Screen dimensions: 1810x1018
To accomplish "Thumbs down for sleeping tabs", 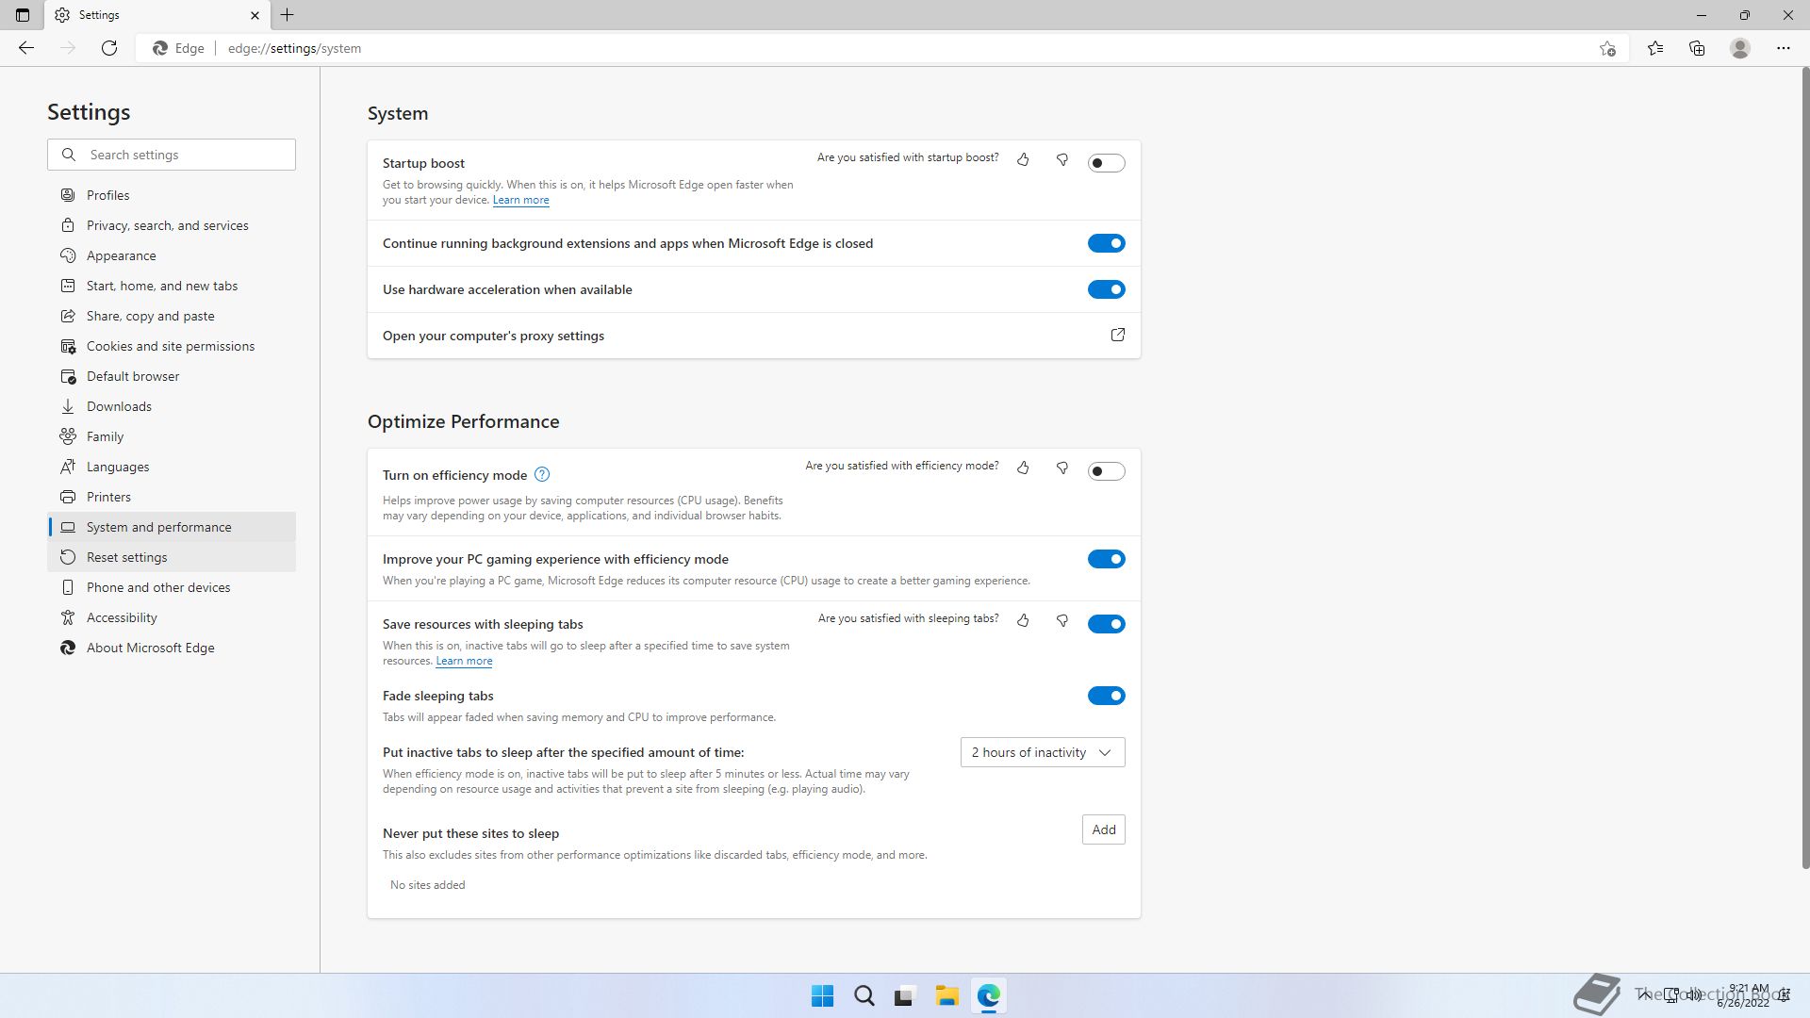I will pos(1062,621).
